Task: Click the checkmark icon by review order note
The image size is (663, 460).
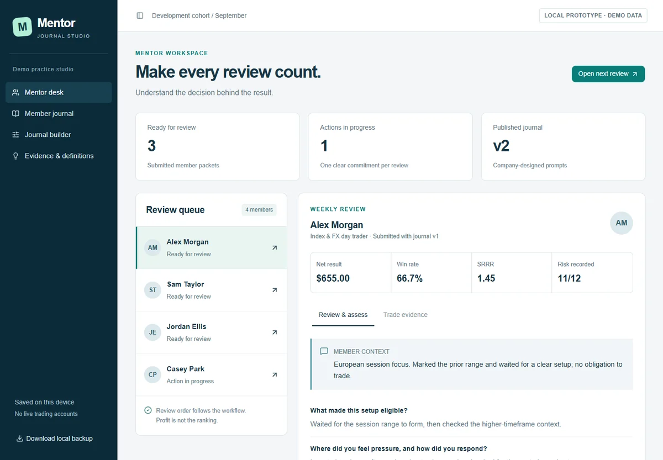Action: [x=148, y=410]
